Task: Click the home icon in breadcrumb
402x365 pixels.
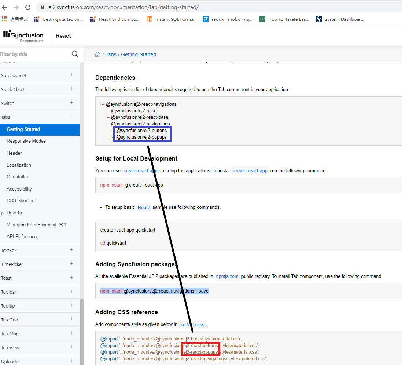Action: 97,54
